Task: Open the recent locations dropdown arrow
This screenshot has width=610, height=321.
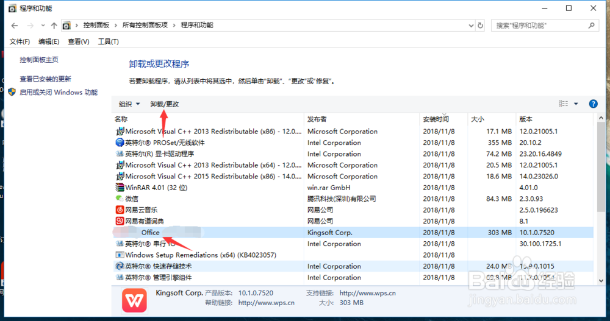Action: 43,26
